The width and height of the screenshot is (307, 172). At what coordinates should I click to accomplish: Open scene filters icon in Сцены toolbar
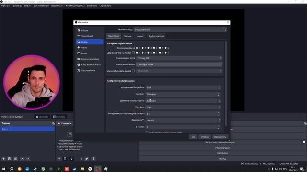(x=16, y=159)
